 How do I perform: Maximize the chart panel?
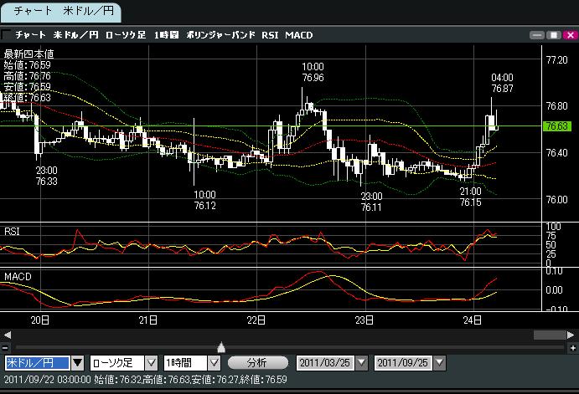[x=554, y=35]
